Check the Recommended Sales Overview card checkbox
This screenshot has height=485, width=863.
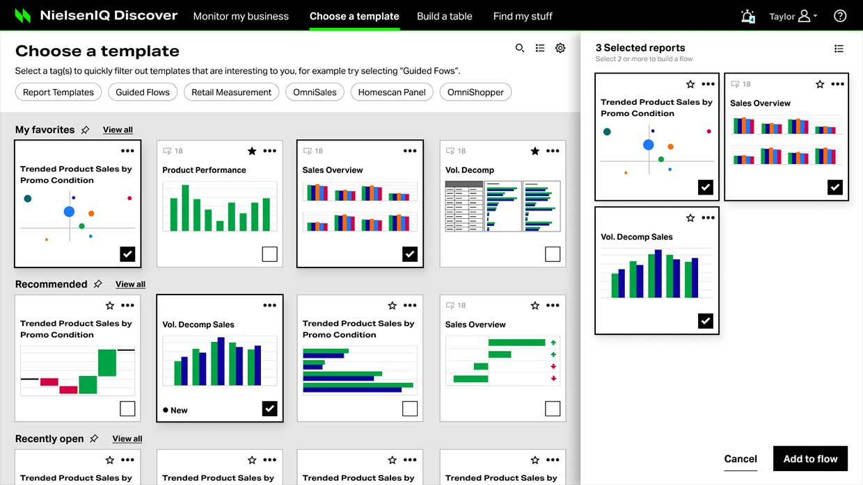click(553, 409)
